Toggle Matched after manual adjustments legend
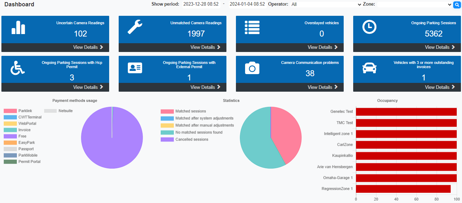The height and width of the screenshot is (203, 462). (x=197, y=125)
